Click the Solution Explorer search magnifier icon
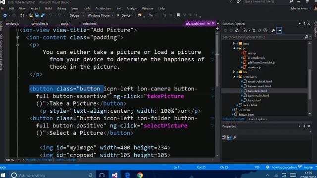 (306, 37)
